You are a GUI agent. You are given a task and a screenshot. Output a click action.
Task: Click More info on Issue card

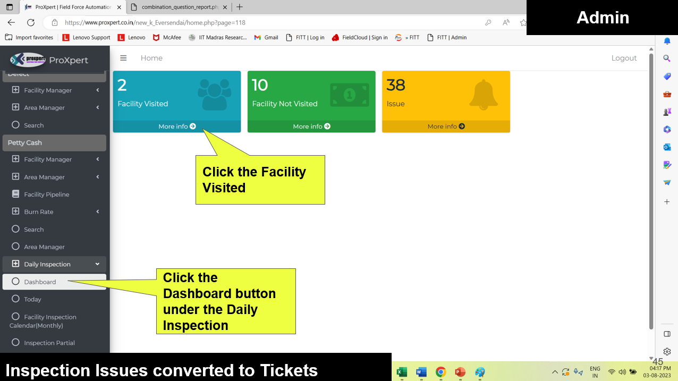tap(446, 126)
